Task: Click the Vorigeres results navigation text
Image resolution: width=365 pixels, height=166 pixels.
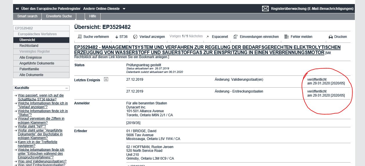Action: tap(175, 36)
